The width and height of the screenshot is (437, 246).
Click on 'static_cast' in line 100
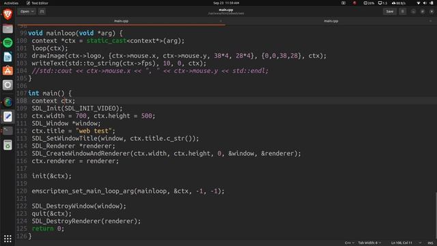[107, 41]
